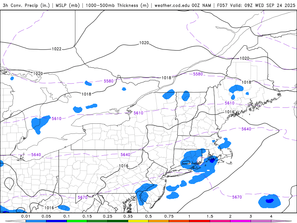Viewport: 297px width, 223px height.
Task: Click the dark blue 0.05–0.1 legend swatch
Action: (x=56, y=221)
